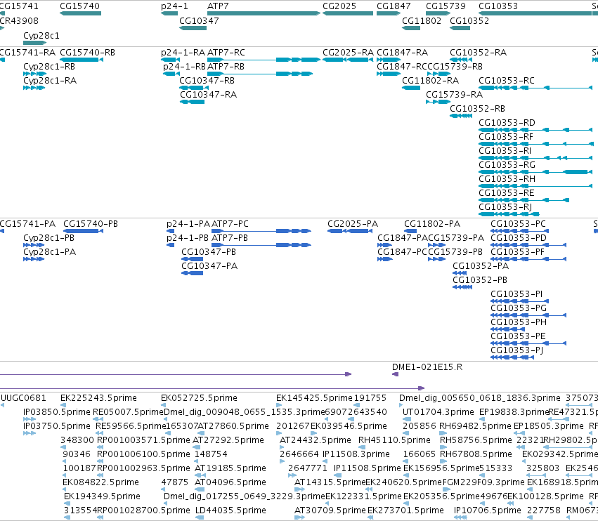This screenshot has height=521, width=598.
Task: Click the CG10353-RD transcript label
Action: coord(507,122)
